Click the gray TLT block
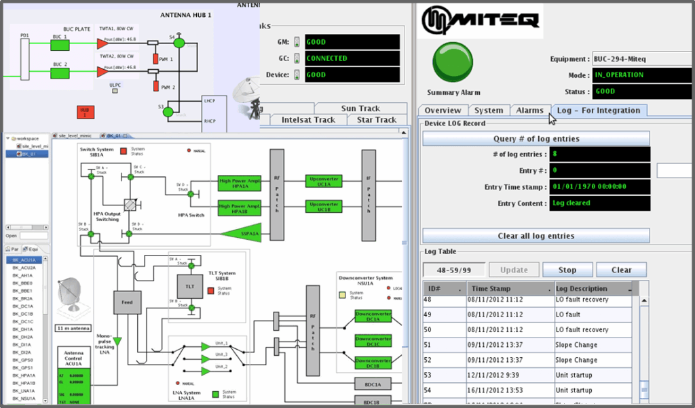 click(190, 286)
